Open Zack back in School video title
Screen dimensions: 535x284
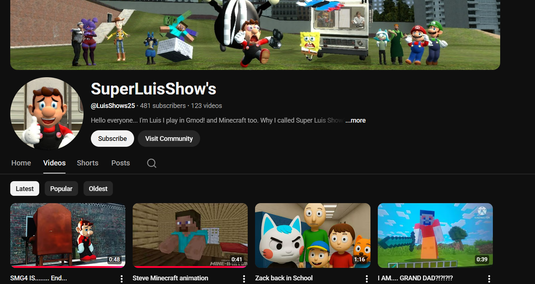284,278
